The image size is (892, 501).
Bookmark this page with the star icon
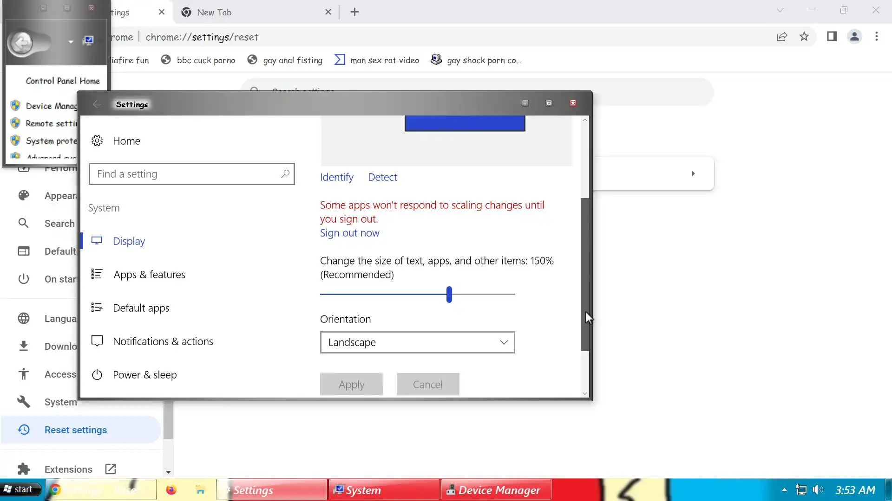[804, 37]
